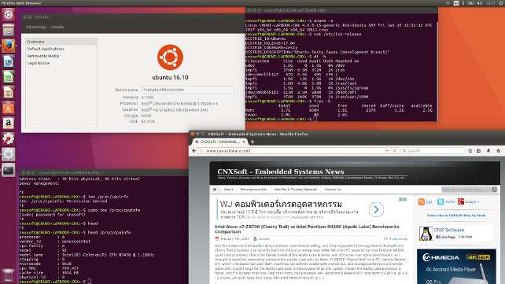505x284 pixels.
Task: Click the CNXSoft Embedded Systems News title
Action: [281, 172]
